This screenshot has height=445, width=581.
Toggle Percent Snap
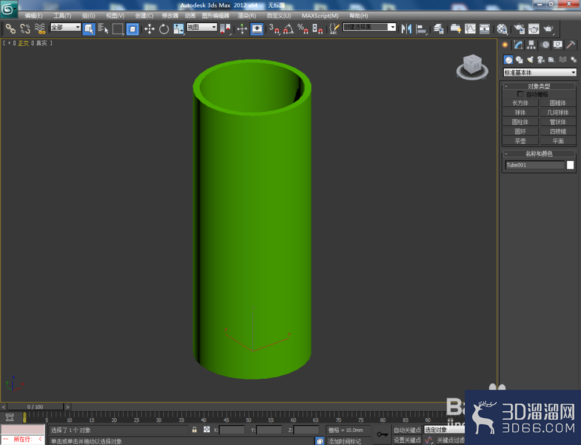(x=303, y=28)
